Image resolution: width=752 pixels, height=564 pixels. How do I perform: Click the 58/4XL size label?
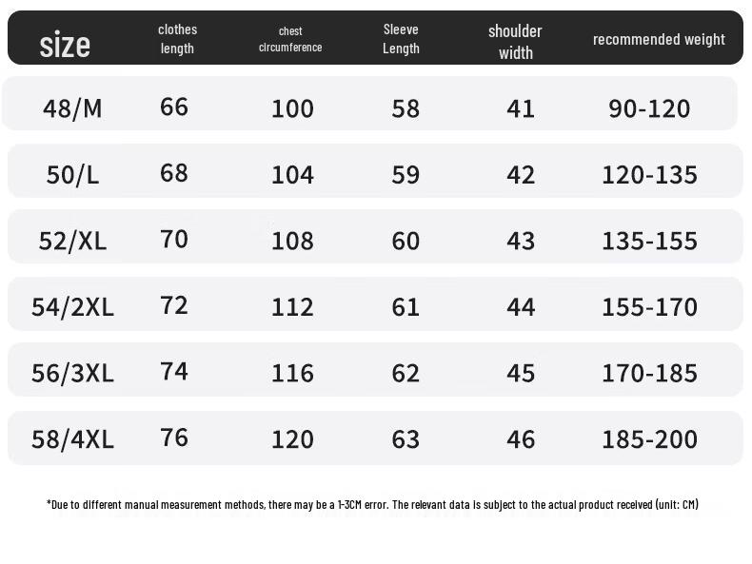tap(72, 439)
